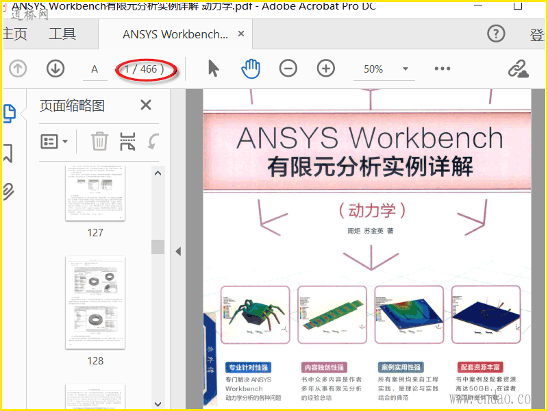This screenshot has height=411, width=548.
Task: Click the （动力学） subtitle text
Action: tap(372, 211)
